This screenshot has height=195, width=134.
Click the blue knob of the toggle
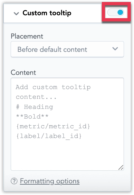click(120, 12)
